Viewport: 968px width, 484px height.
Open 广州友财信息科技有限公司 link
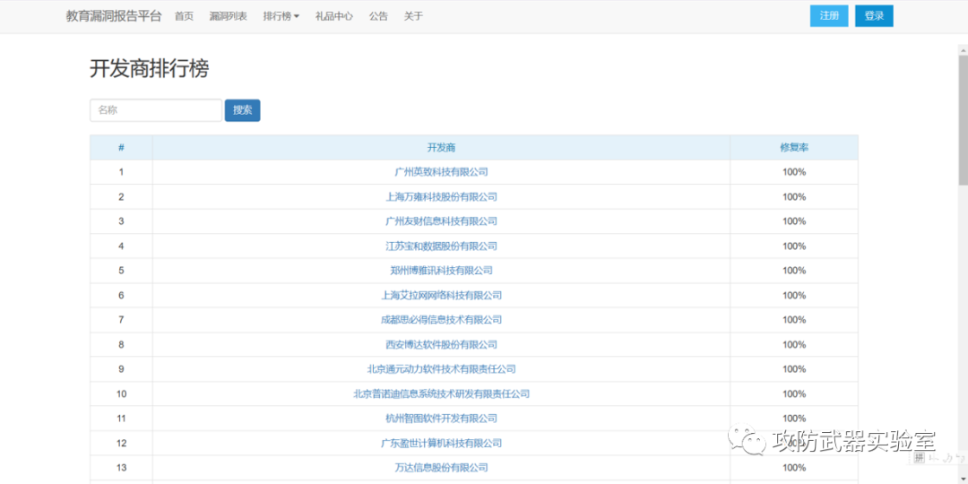(x=441, y=221)
